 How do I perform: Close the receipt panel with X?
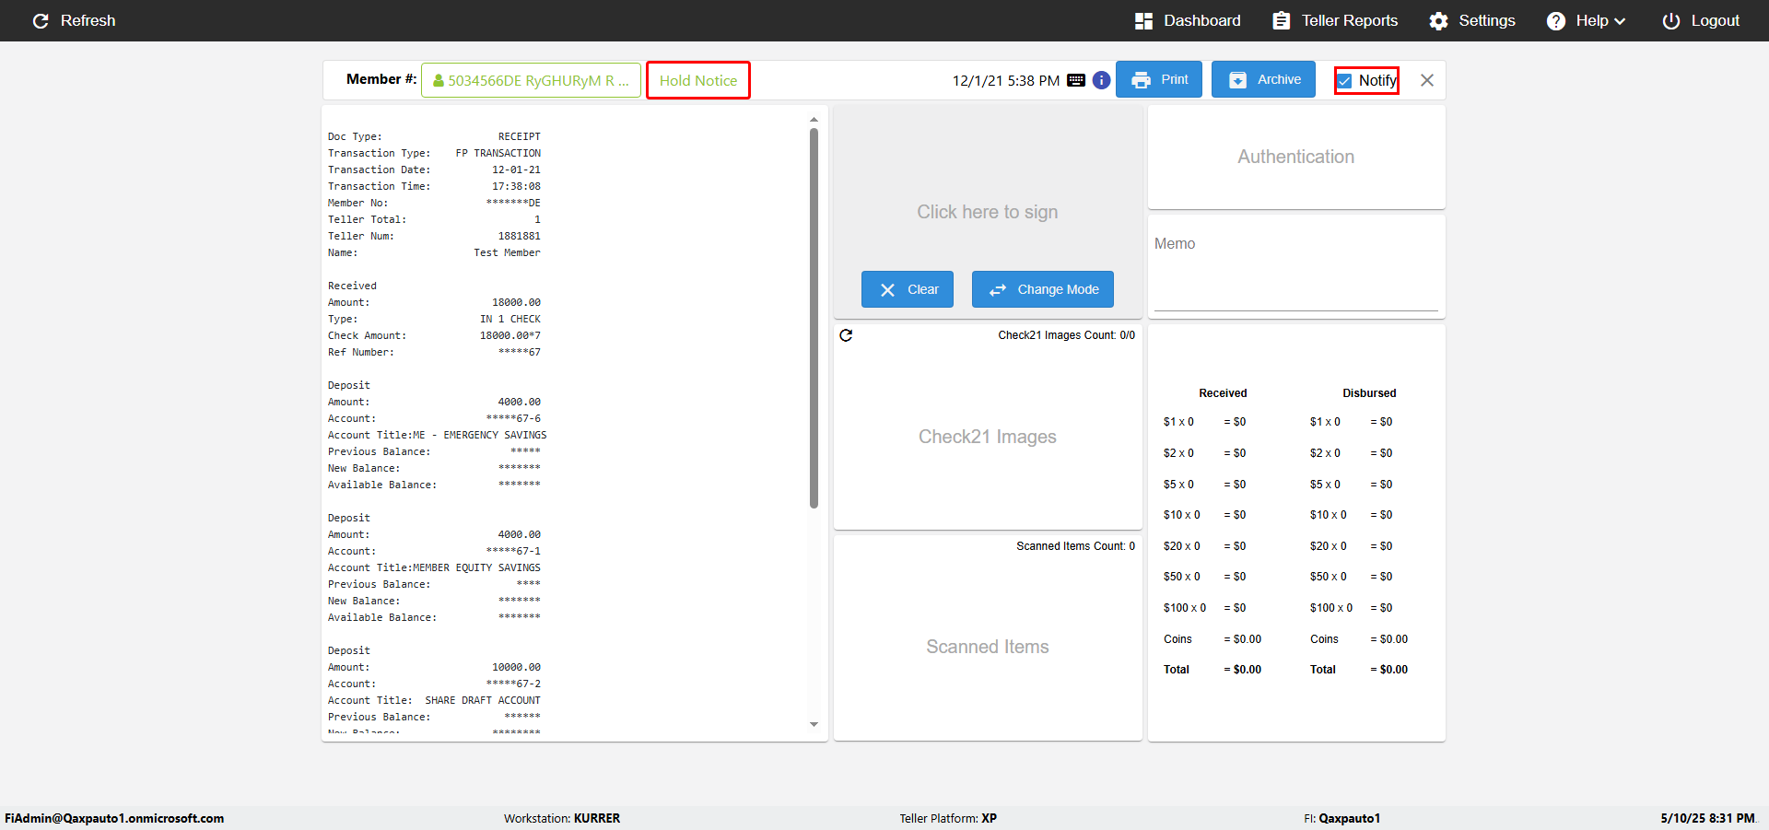click(1427, 80)
